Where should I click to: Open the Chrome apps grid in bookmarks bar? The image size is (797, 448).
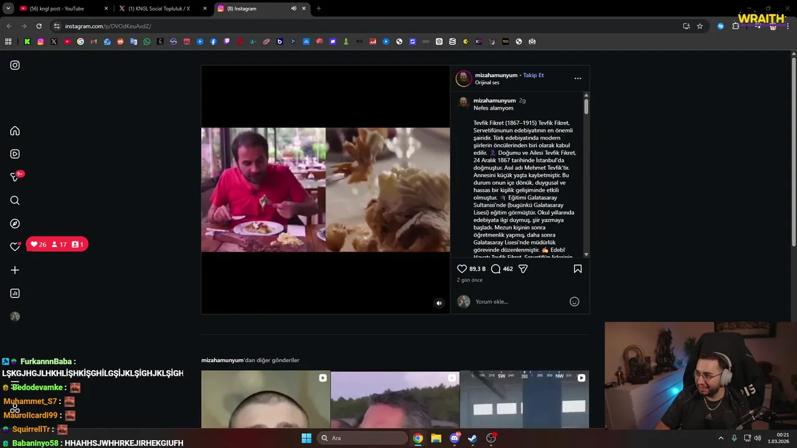tap(8, 42)
